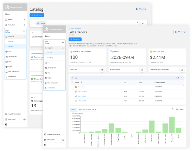Select Catalog breadcrumb chip with home icon
192x151 pixels.
point(41,23)
